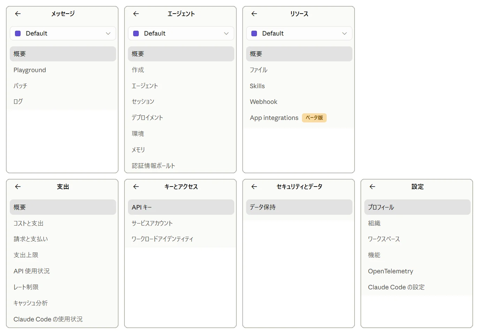The width and height of the screenshot is (479, 334).
Task: Open OpenTelemetry settings
Action: coord(417,271)
